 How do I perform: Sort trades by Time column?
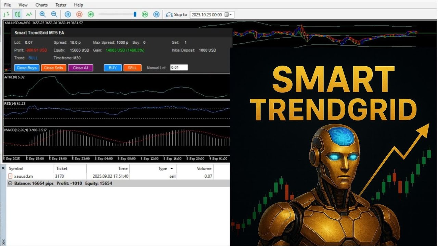point(108,168)
